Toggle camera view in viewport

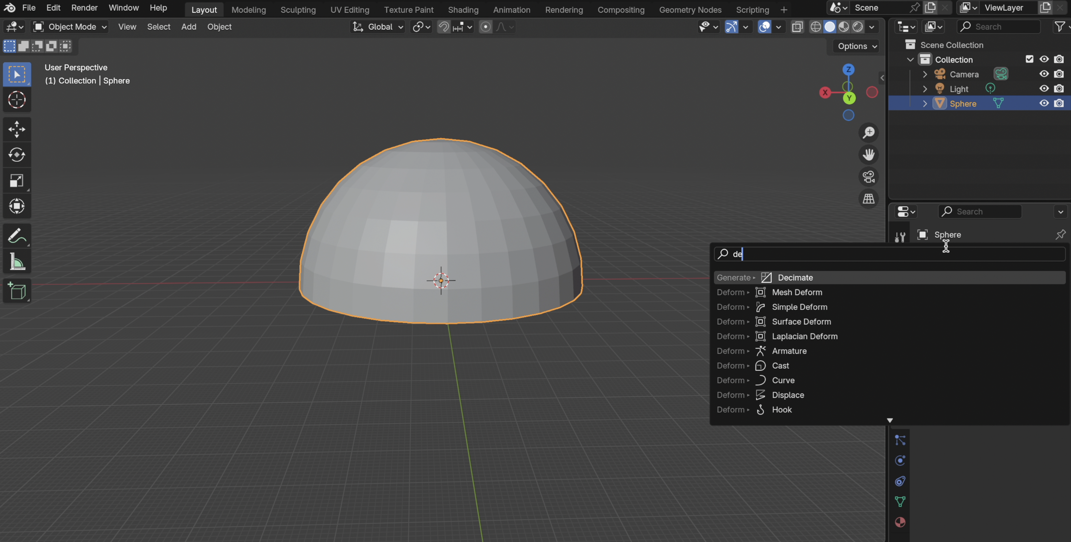(868, 177)
